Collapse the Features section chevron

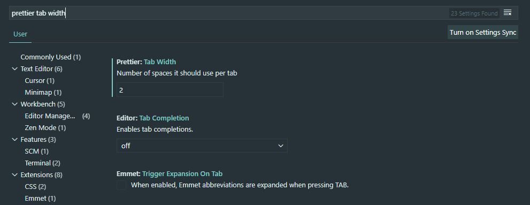(x=14, y=139)
